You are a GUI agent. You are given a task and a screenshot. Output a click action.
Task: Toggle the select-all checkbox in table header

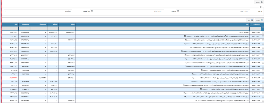coord(262,27)
